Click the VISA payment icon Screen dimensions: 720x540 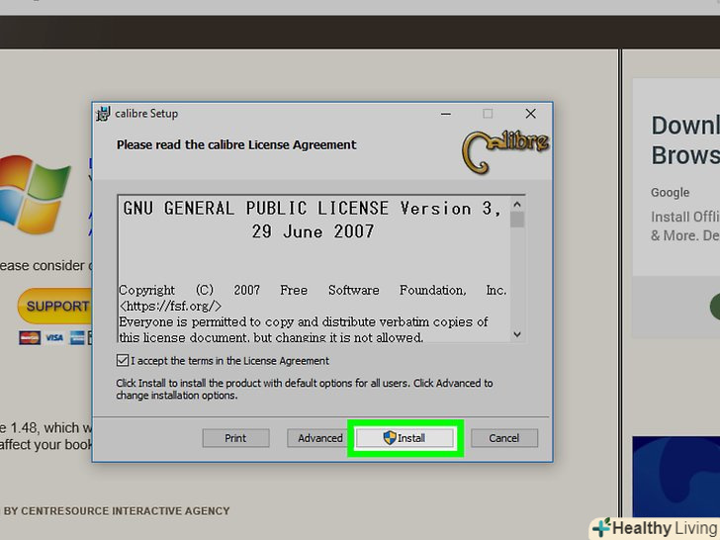click(54, 338)
